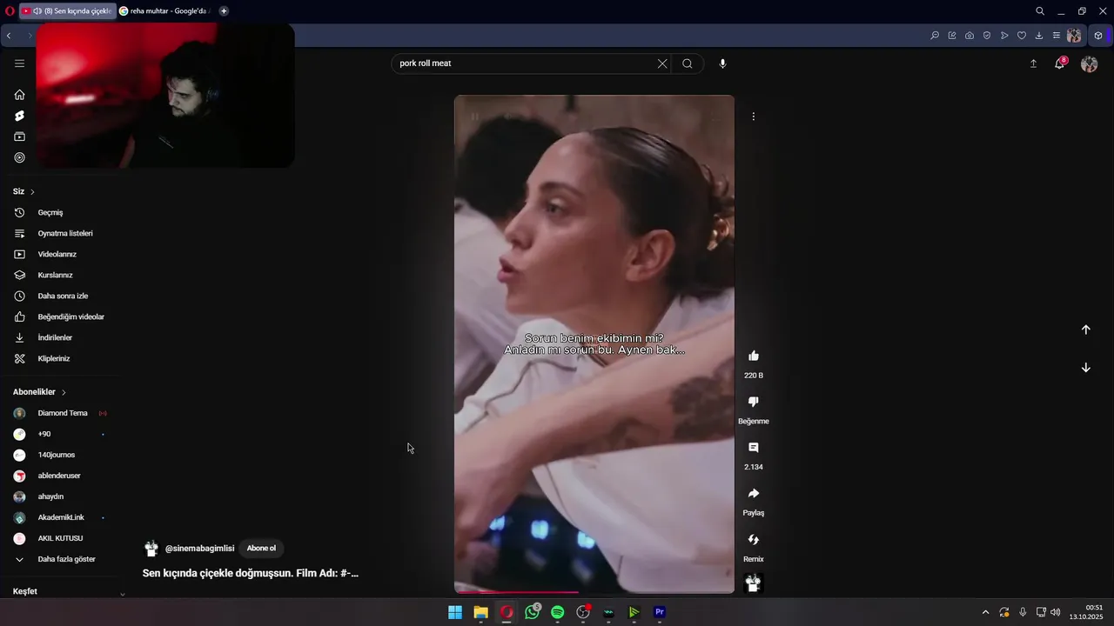
Task: Open AkademikLink subscription channel
Action: click(x=61, y=518)
